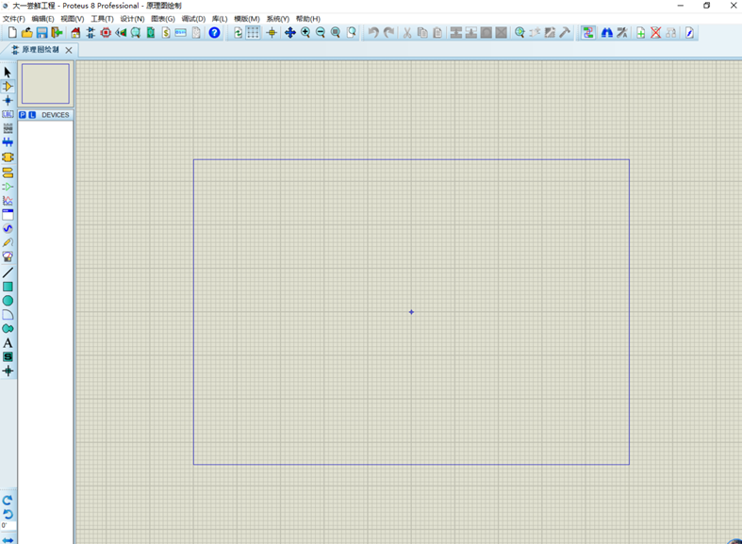Close the schematic drawing tab
This screenshot has width=742, height=544.
pyautogui.click(x=69, y=50)
